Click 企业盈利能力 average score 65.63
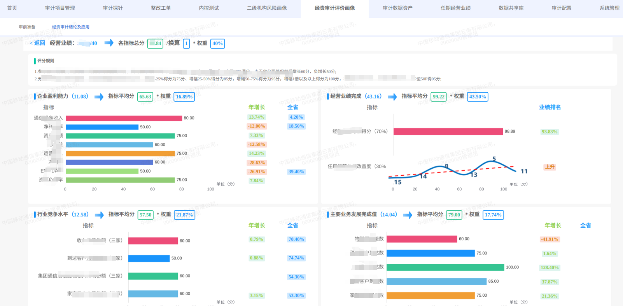 coord(145,97)
